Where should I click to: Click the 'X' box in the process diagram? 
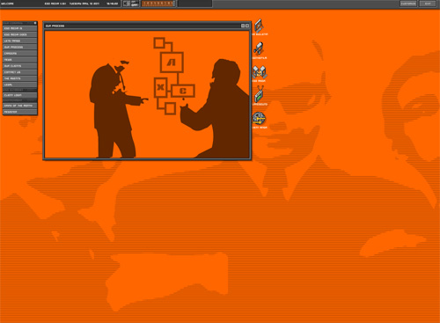[160, 87]
